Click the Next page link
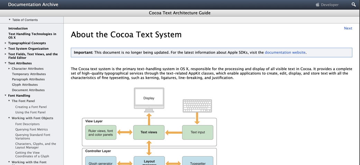This screenshot has height=165, width=360. pos(348,28)
